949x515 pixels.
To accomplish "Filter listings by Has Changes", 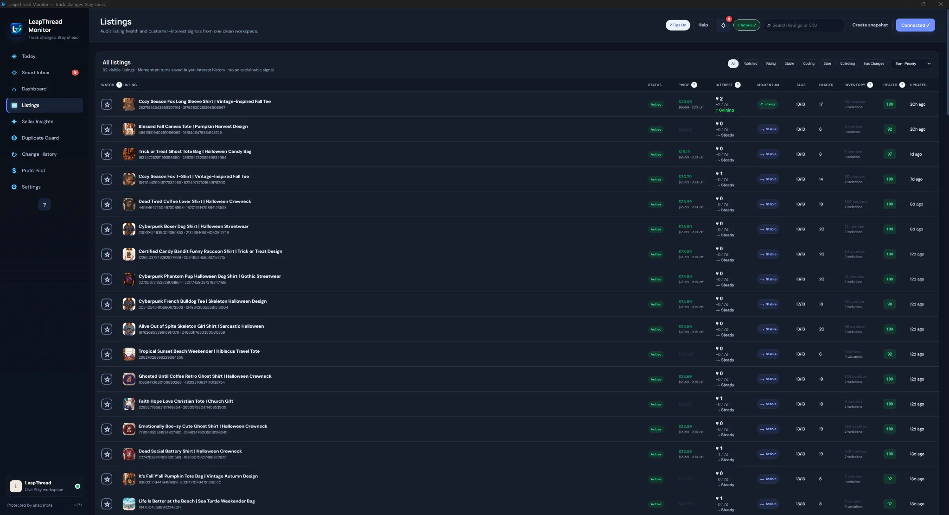I will tap(874, 64).
